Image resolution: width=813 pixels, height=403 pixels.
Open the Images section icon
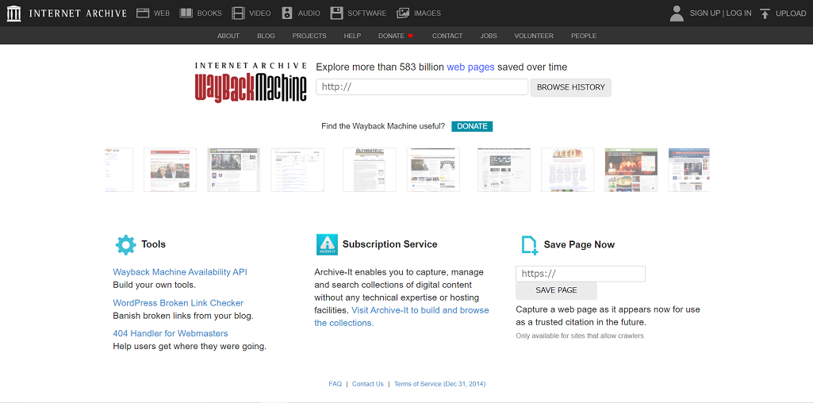[403, 13]
